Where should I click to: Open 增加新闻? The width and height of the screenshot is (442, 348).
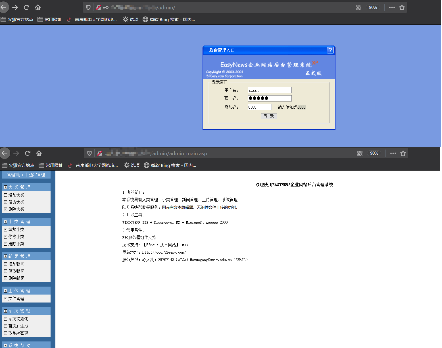coord(16,264)
